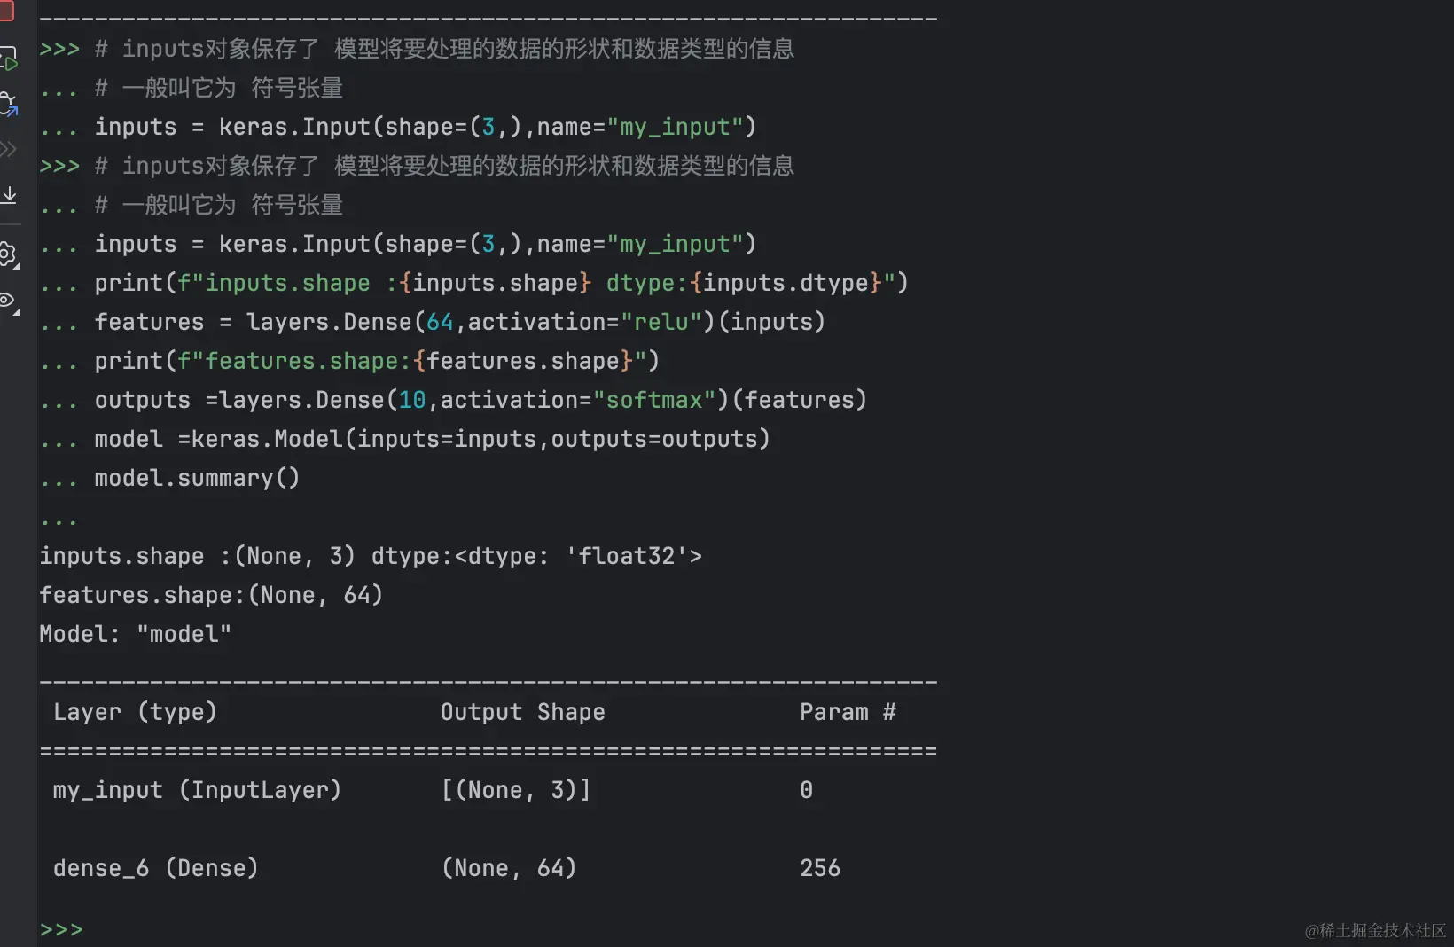Click the empty >>> prompt at bottom

point(62,929)
